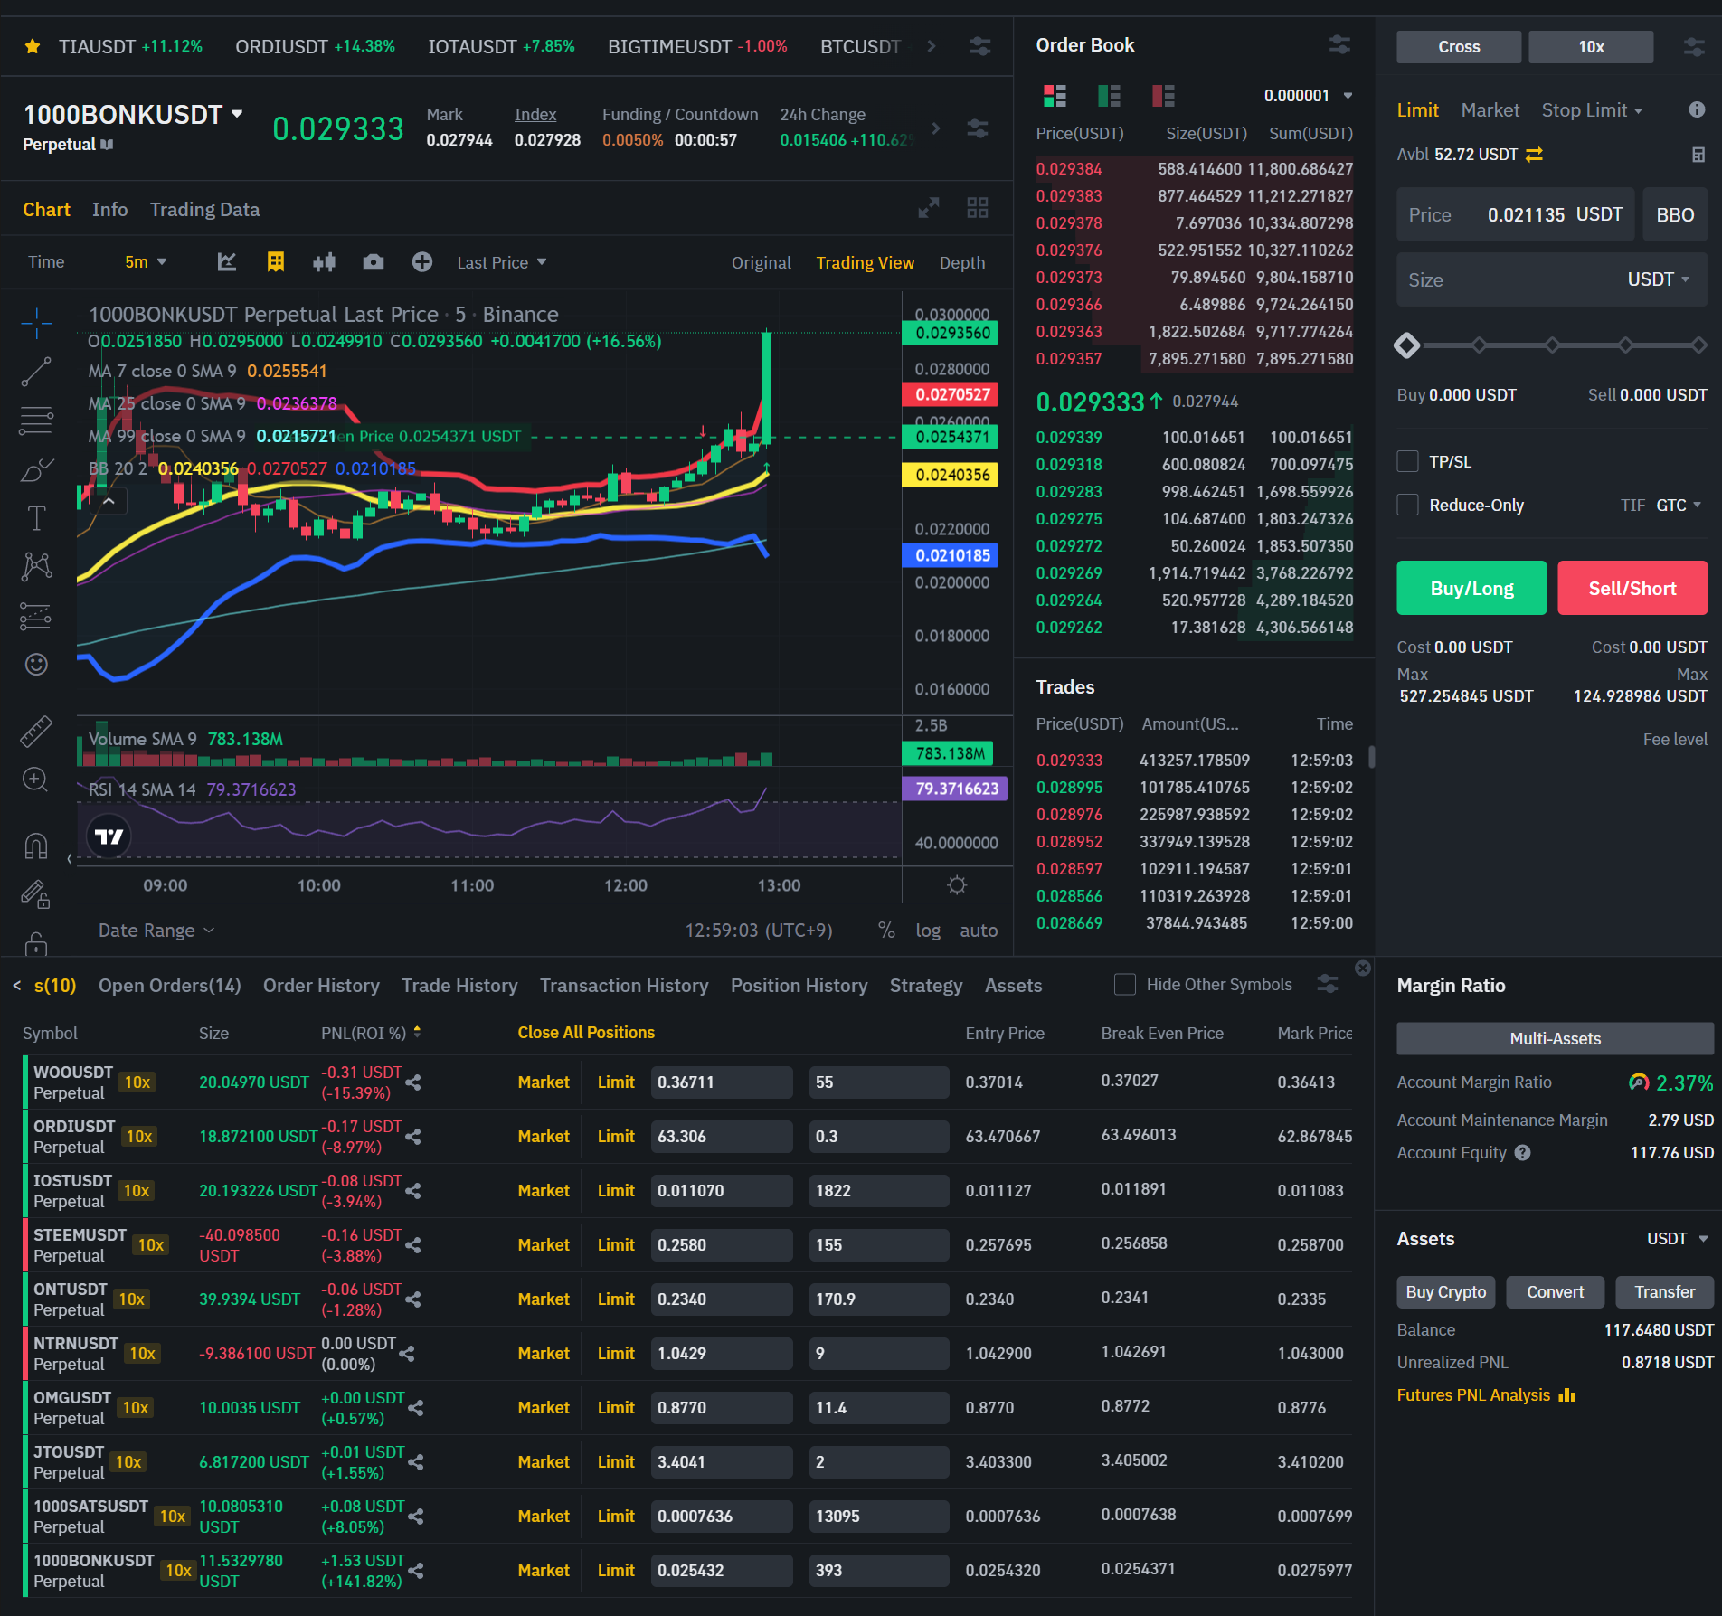This screenshot has height=1616, width=1722.
Task: Set the size slider to its midpoint marker
Action: [x=1552, y=345]
